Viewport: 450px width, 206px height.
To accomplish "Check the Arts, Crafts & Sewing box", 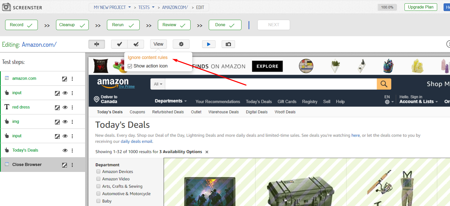I will point(98,186).
